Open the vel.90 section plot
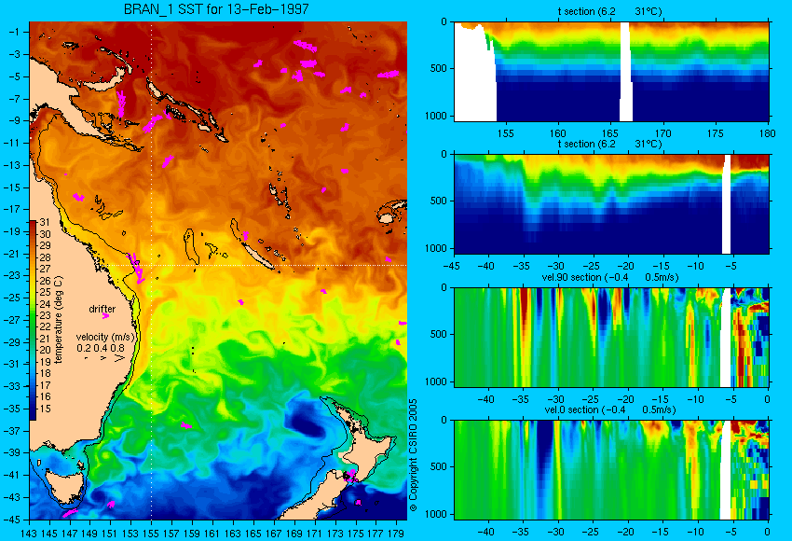 (x=611, y=338)
